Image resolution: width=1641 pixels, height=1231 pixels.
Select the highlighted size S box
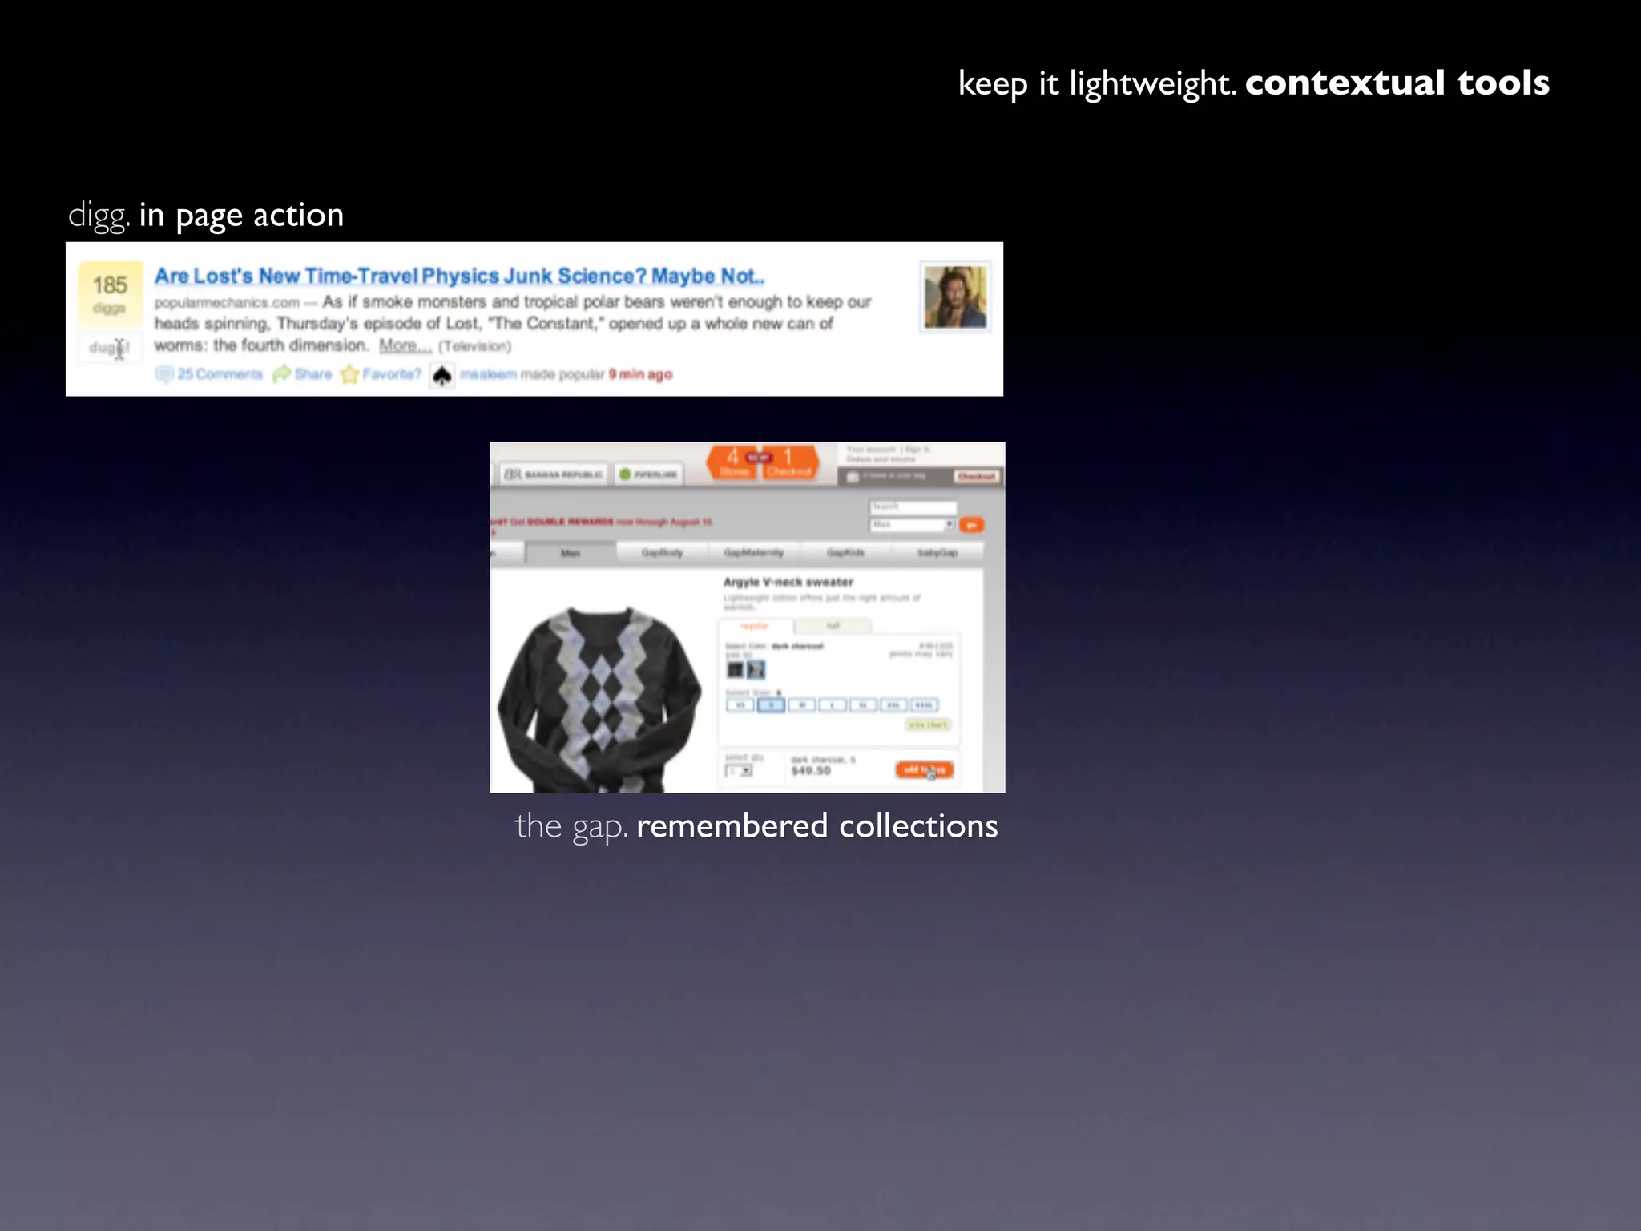coord(771,705)
